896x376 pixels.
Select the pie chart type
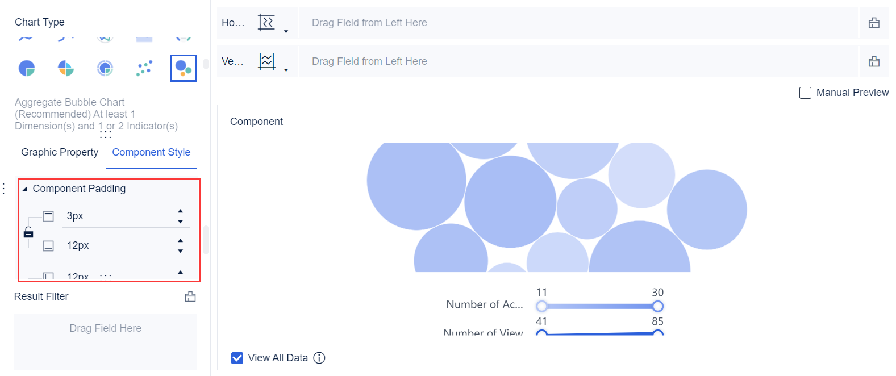point(26,68)
